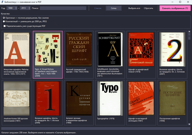Click the Качество section label
This screenshot has height=135, width=192.
[x=5, y=14]
